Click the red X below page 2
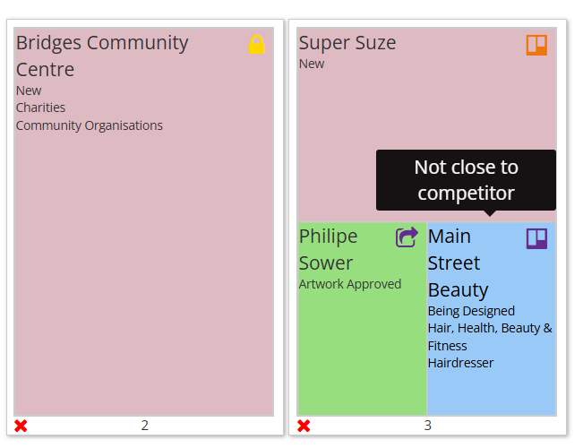The width and height of the screenshot is (583, 448). [x=21, y=426]
